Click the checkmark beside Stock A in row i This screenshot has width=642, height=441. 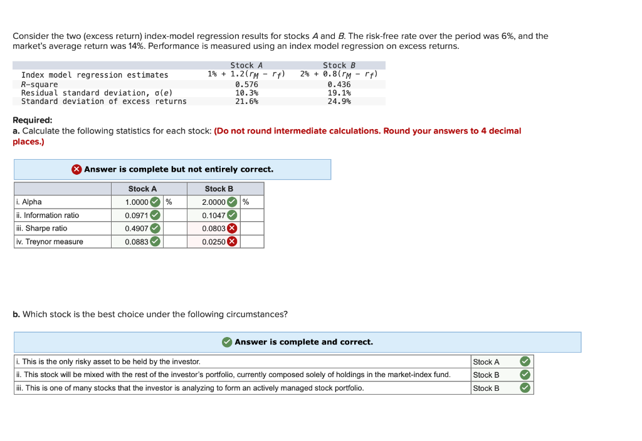(524, 361)
